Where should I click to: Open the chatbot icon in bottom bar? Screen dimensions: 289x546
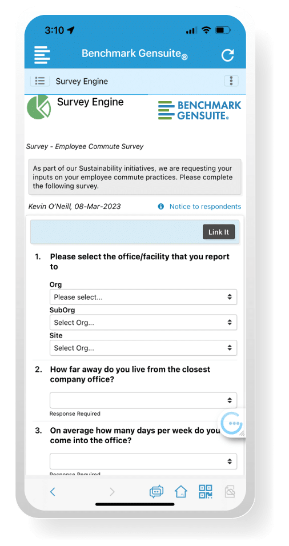coord(156,492)
